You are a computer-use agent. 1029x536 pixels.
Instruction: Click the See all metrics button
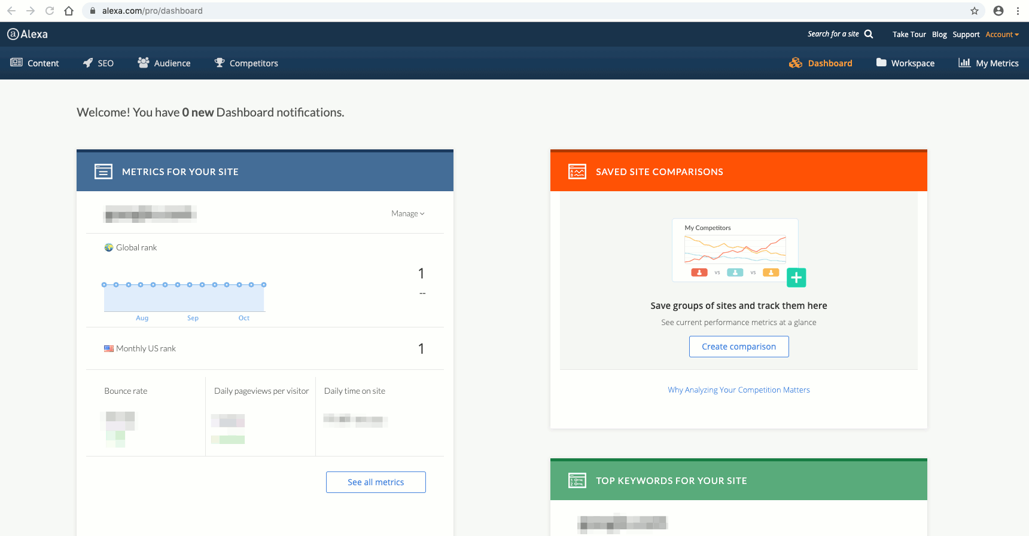click(376, 482)
